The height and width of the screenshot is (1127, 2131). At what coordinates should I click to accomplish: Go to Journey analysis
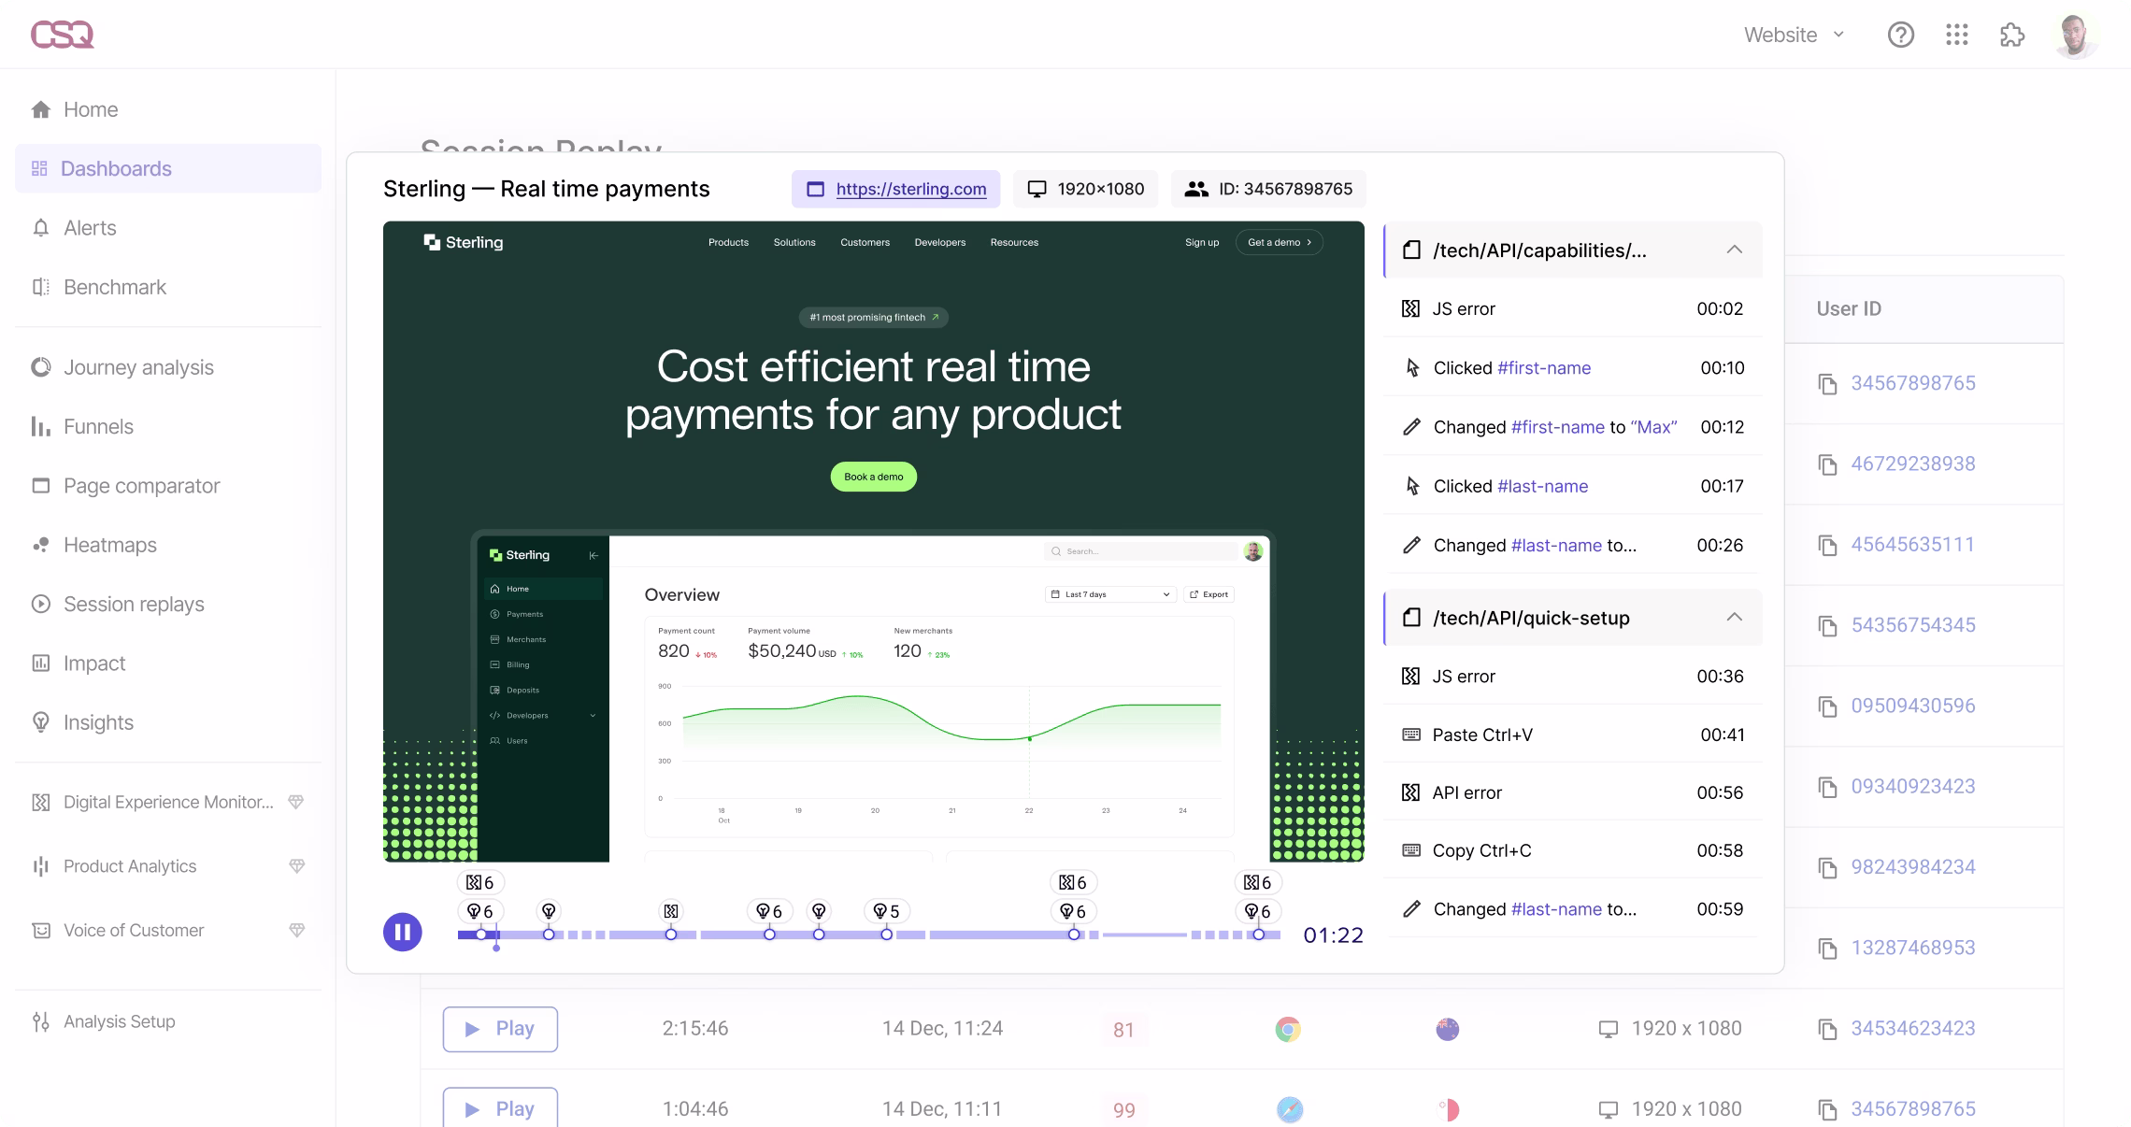tap(138, 367)
